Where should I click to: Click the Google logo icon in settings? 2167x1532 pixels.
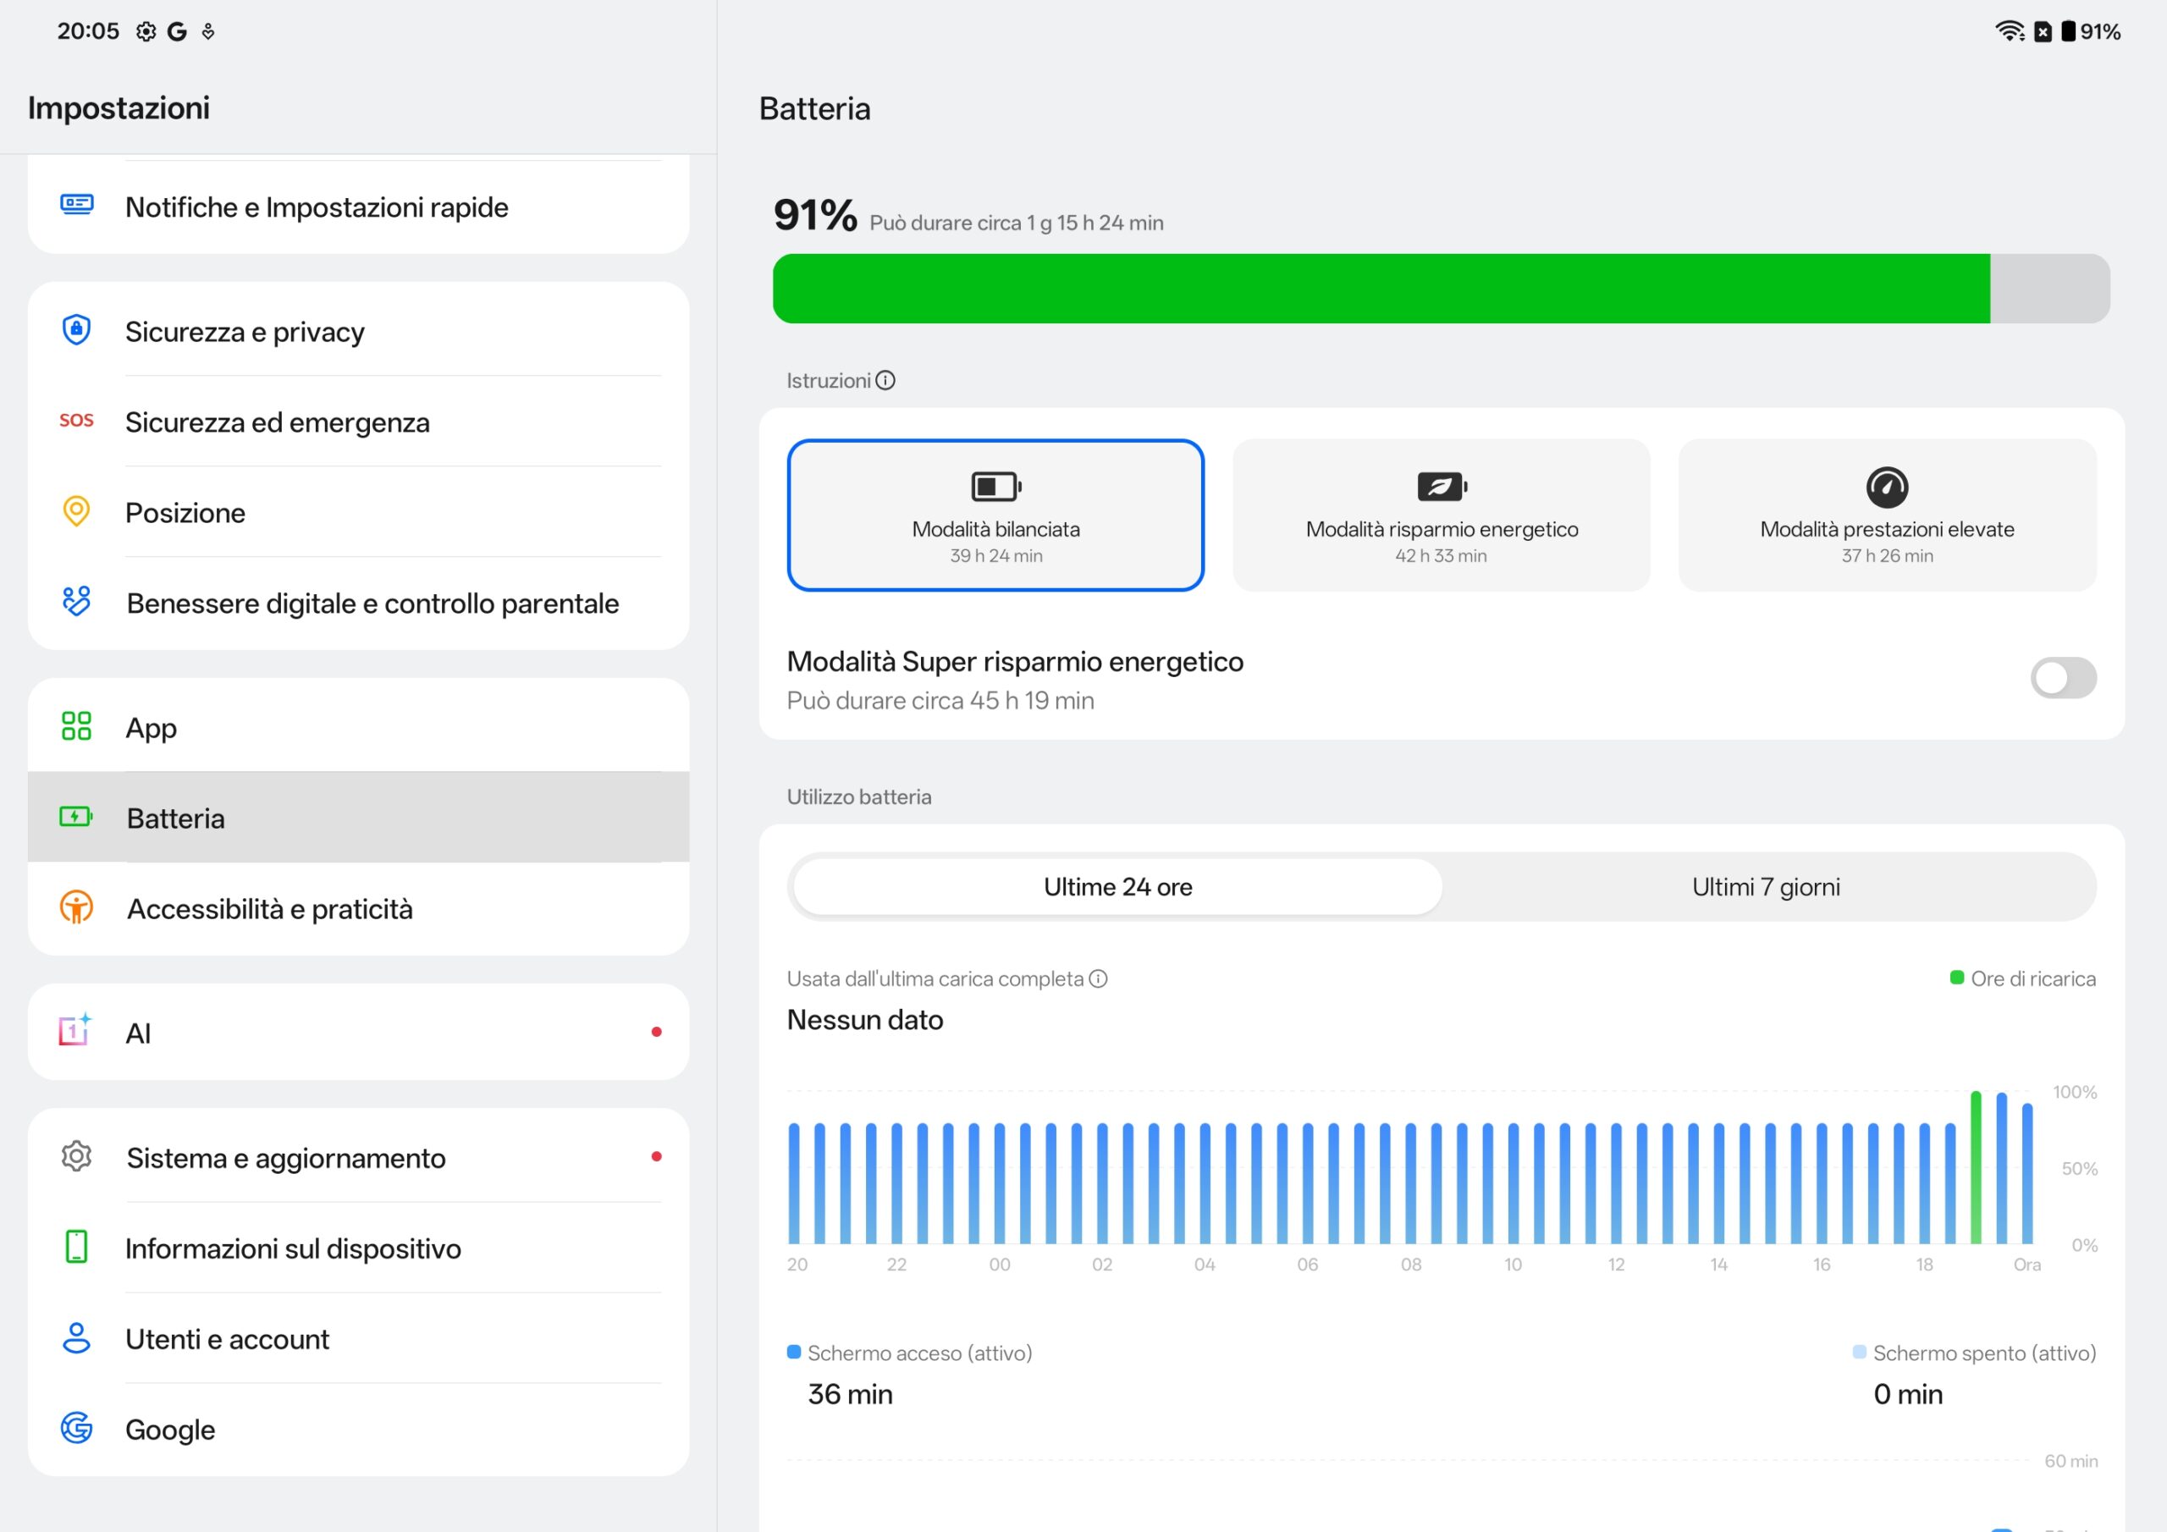point(76,1429)
